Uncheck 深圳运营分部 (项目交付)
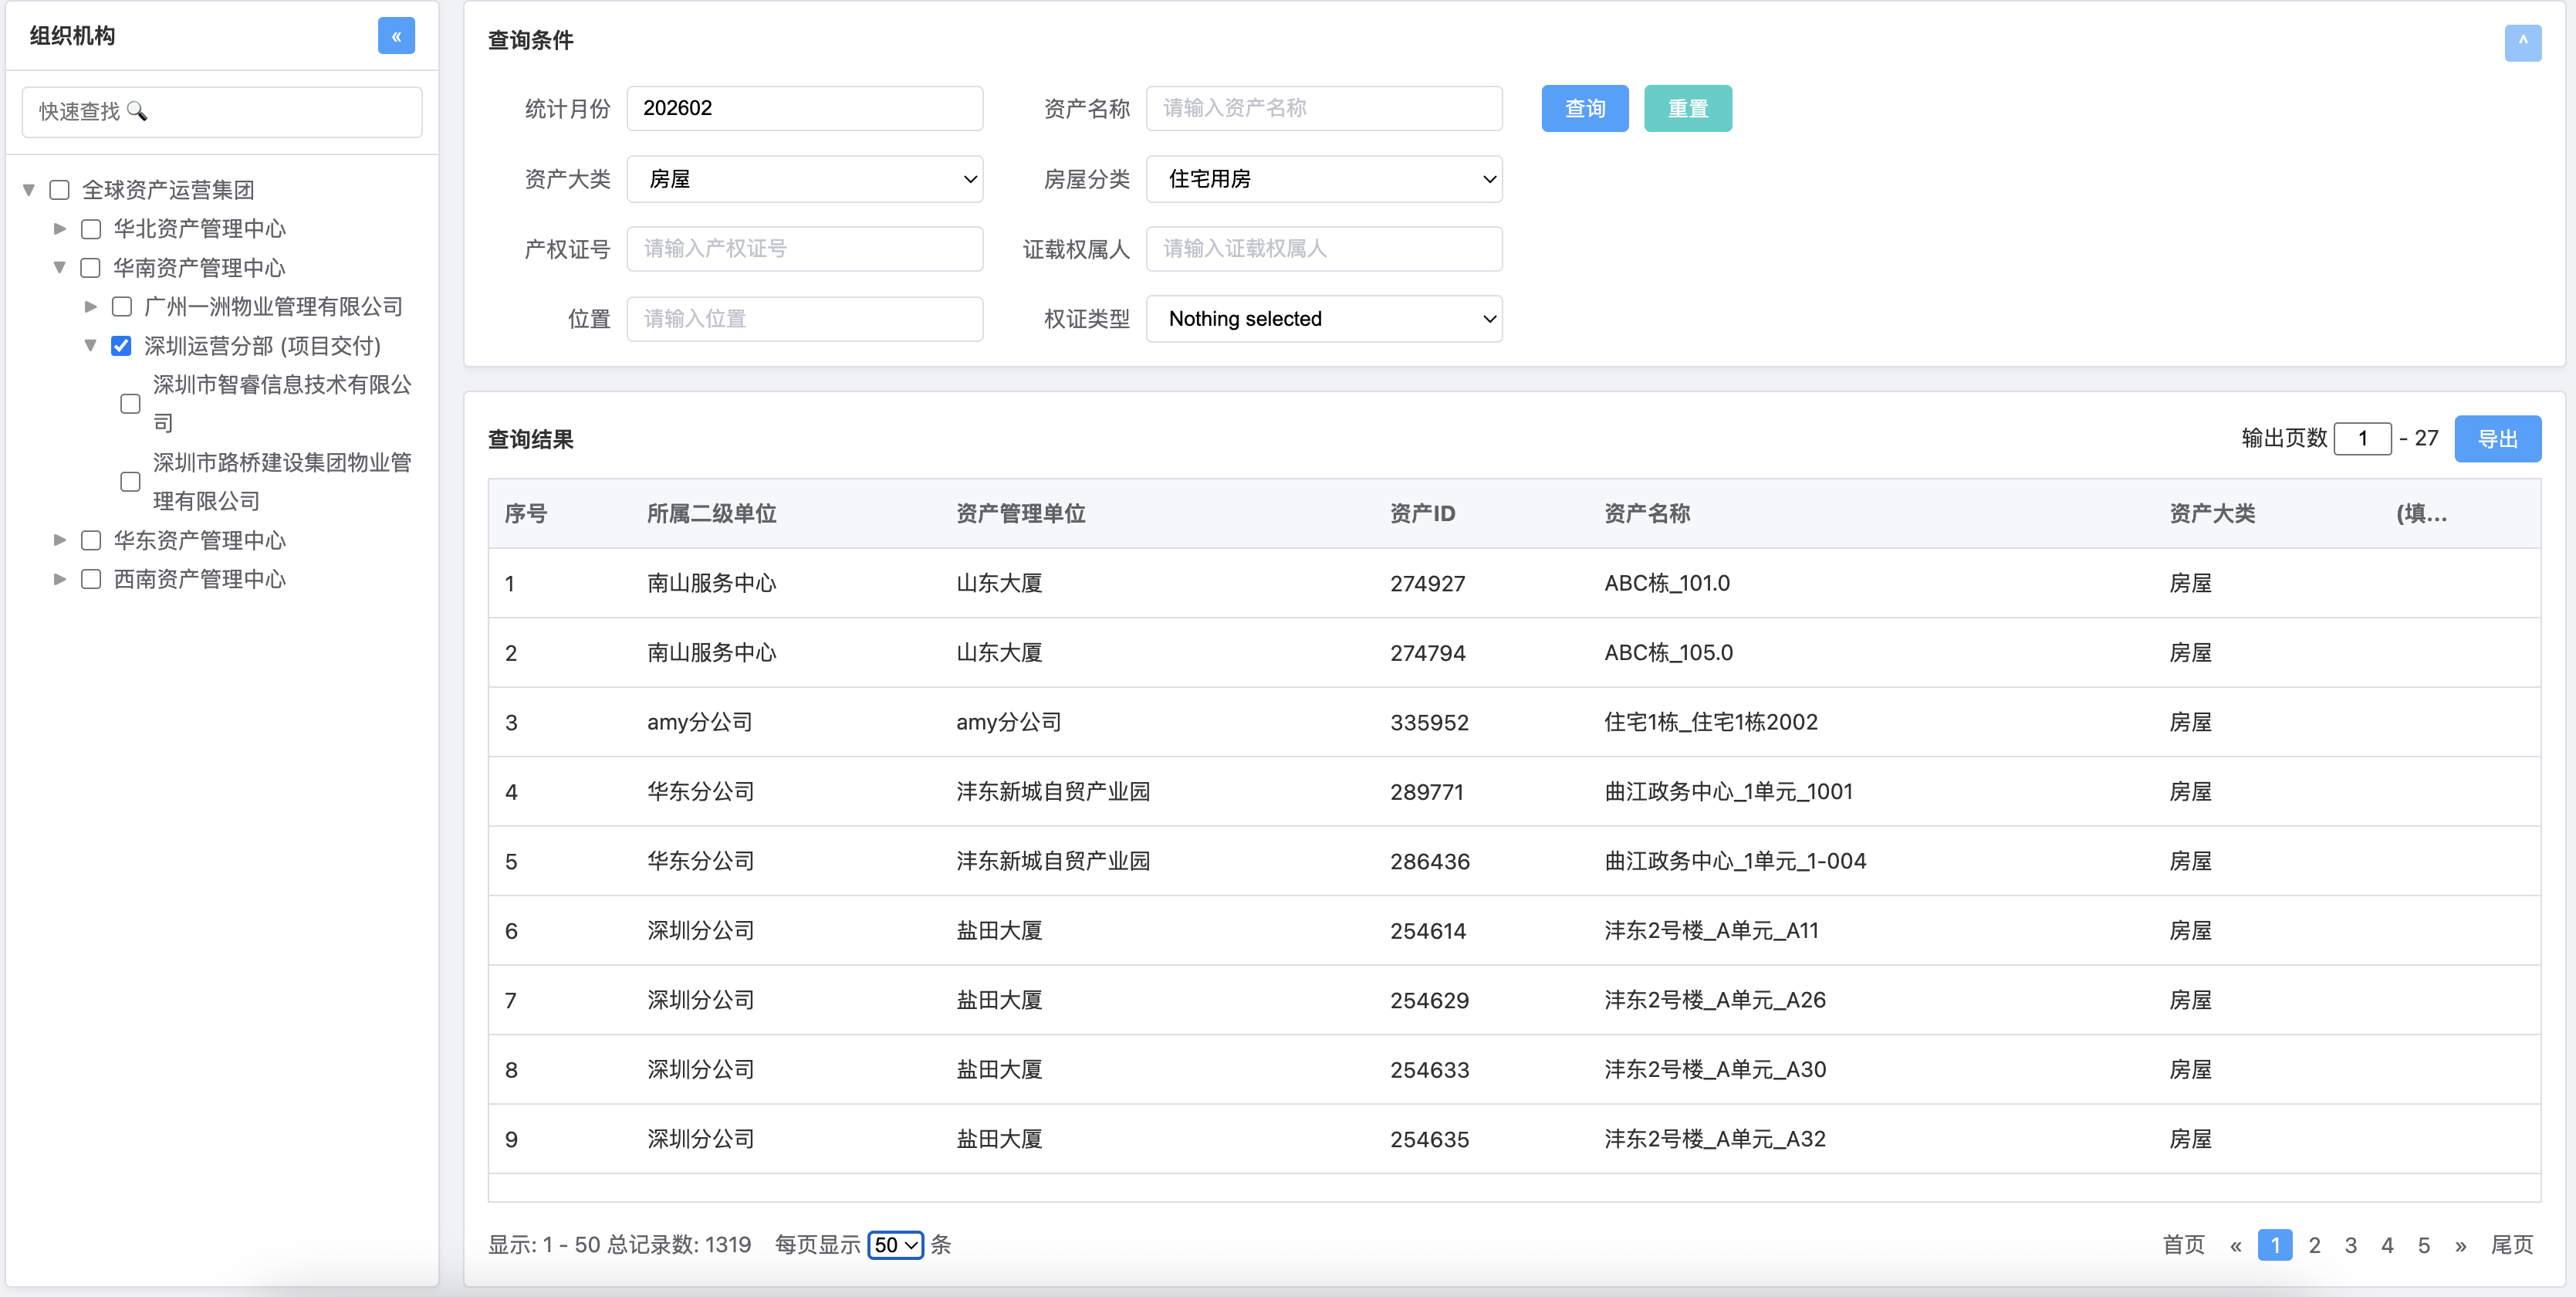 tap(121, 345)
